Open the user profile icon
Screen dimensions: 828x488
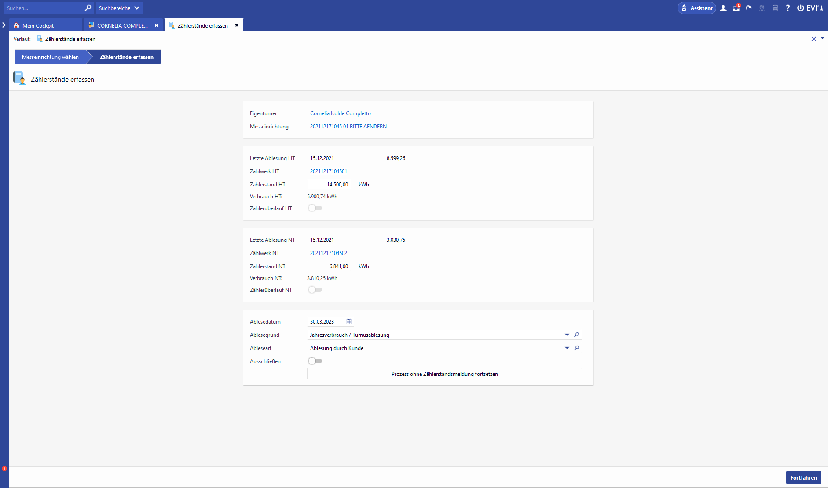[x=723, y=8]
